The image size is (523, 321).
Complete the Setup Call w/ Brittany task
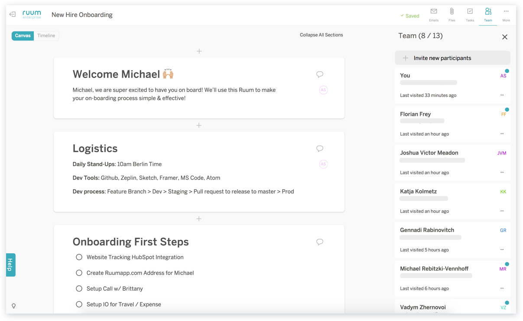[x=79, y=288]
